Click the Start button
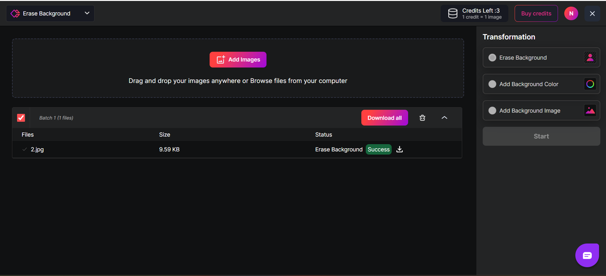The image size is (606, 276). (541, 136)
